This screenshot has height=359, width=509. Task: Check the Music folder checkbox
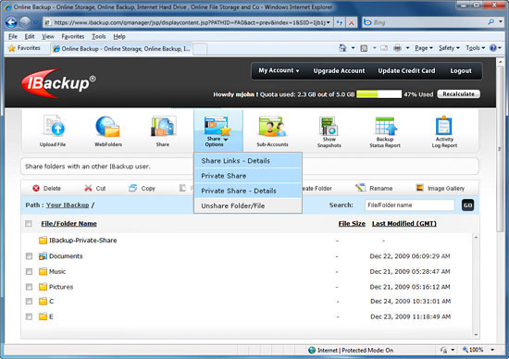pos(29,271)
